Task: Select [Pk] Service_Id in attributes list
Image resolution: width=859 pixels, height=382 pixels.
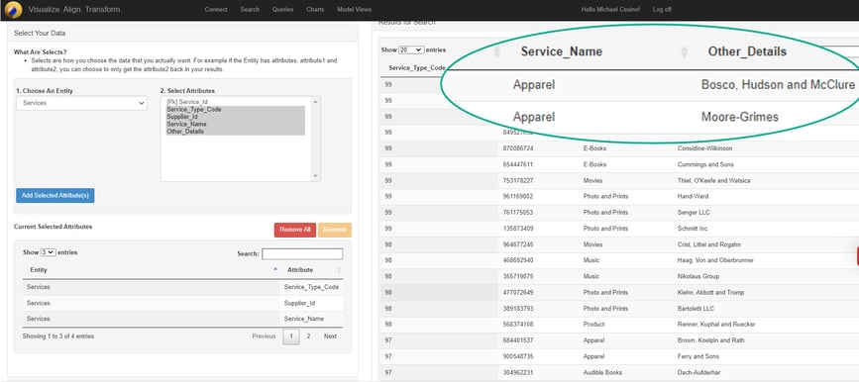Action: click(x=236, y=102)
